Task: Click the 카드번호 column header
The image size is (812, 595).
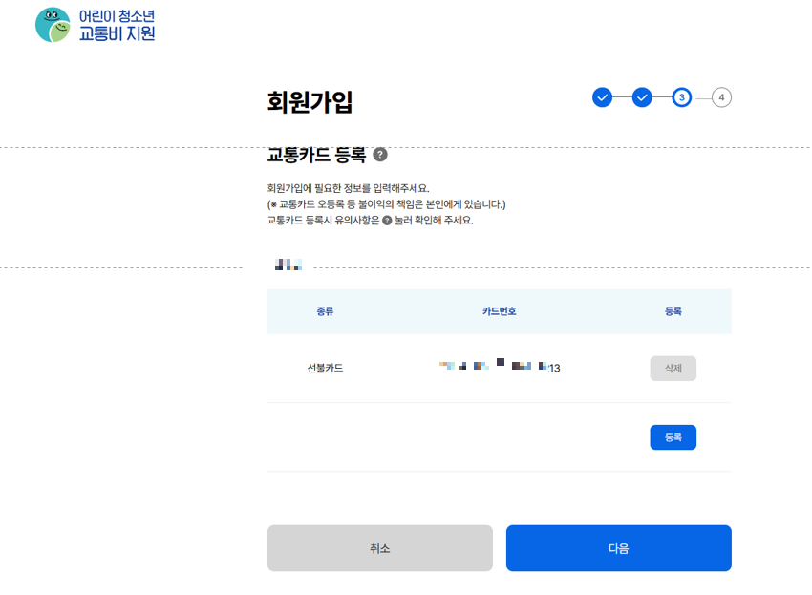Action: 500,312
